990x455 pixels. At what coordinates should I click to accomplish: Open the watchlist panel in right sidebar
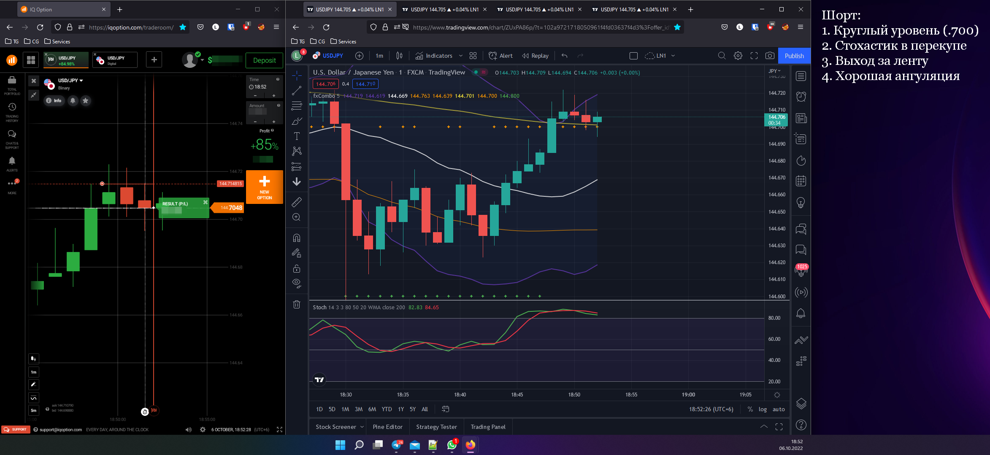point(801,76)
